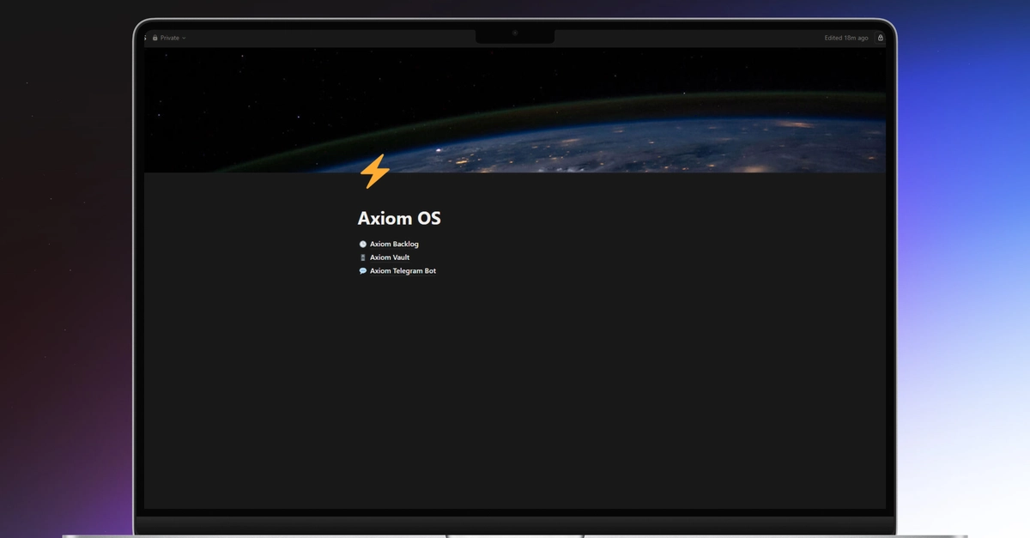Open the Axiom Vault page

[390, 257]
